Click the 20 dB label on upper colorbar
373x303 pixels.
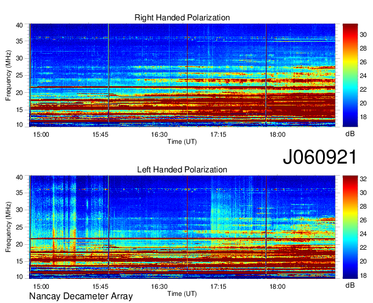point(363,103)
